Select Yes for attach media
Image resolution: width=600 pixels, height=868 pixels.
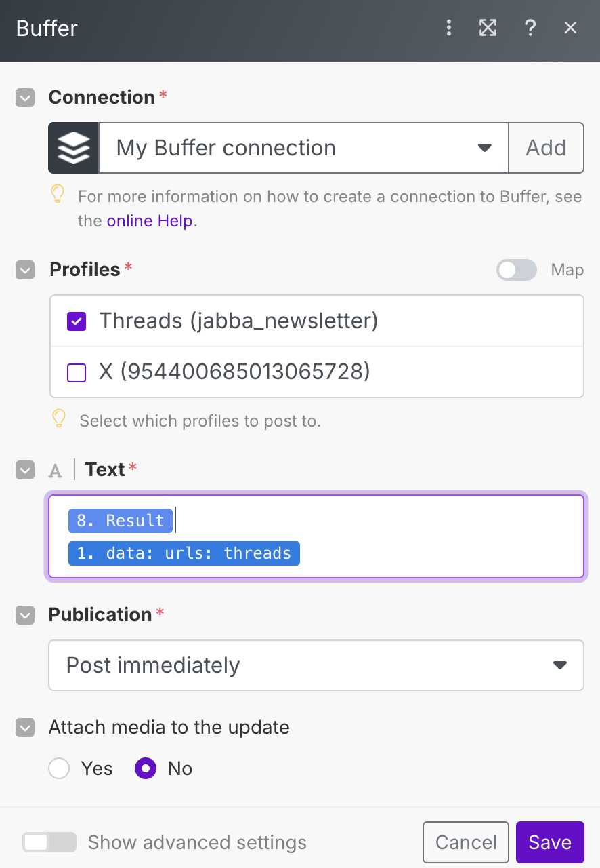pos(59,768)
